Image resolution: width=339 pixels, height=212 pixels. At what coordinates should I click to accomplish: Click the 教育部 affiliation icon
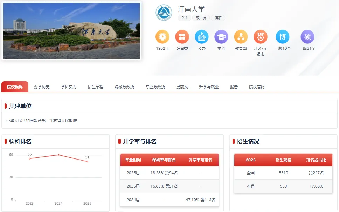tap(241, 37)
